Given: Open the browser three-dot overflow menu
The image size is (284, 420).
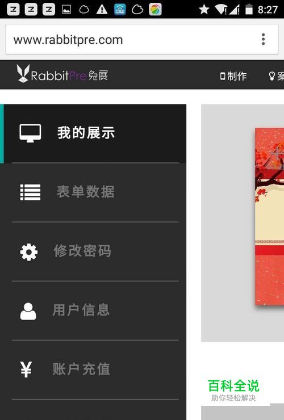Looking at the screenshot, I should coord(263,39).
